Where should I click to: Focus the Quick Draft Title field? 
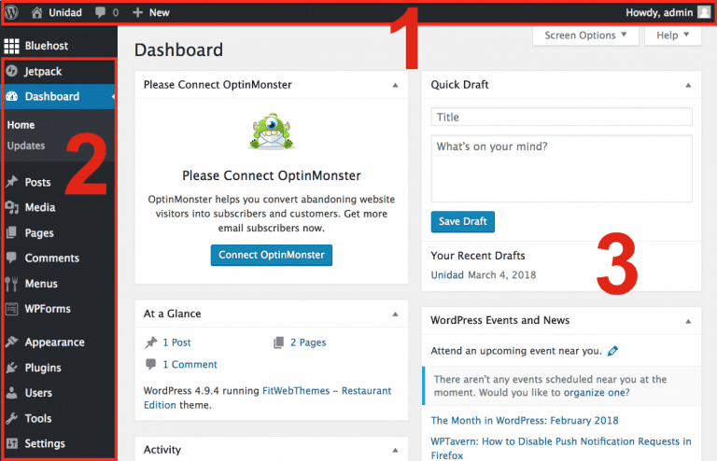click(561, 118)
